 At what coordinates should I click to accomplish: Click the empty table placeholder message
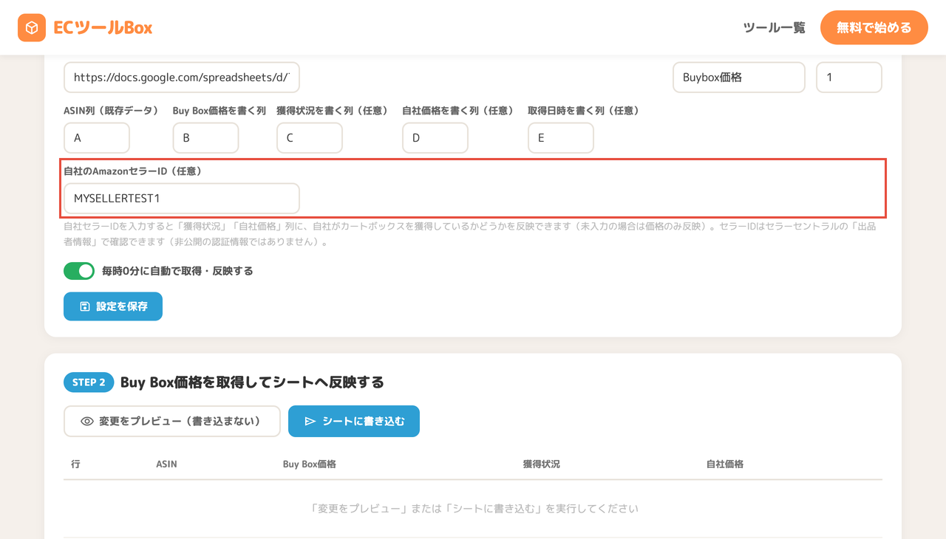(473, 509)
